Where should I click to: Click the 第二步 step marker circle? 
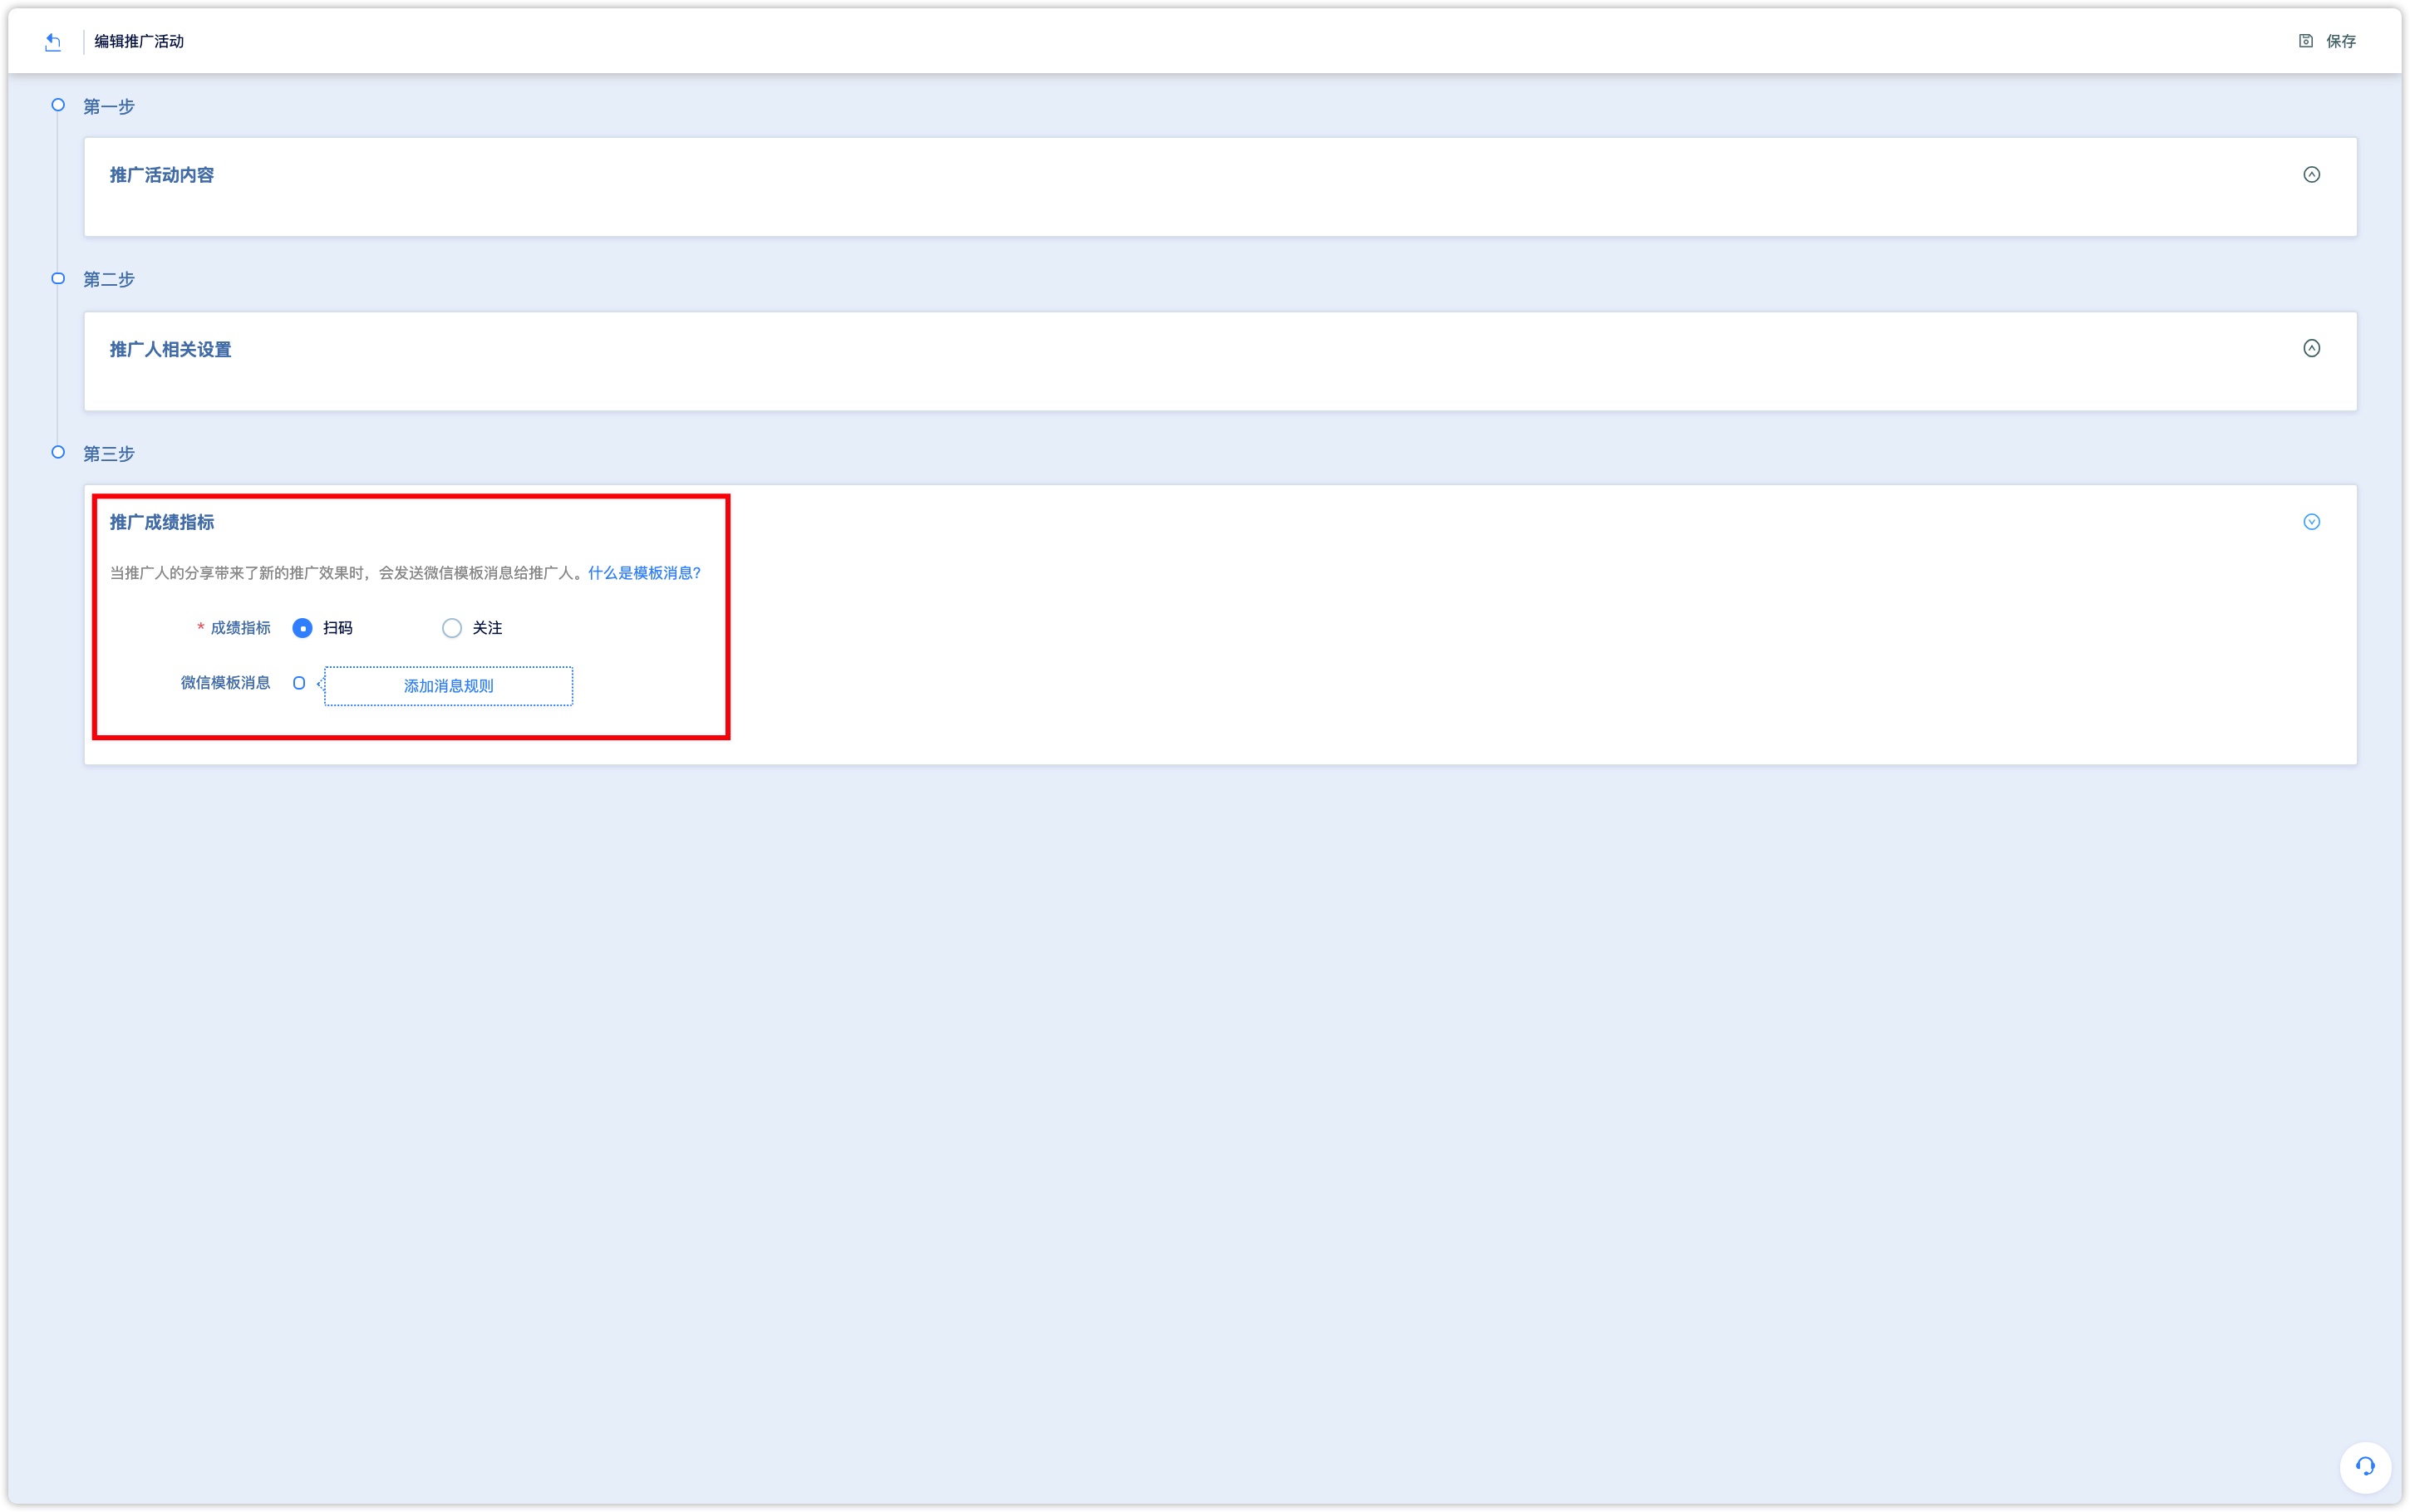coord(58,279)
